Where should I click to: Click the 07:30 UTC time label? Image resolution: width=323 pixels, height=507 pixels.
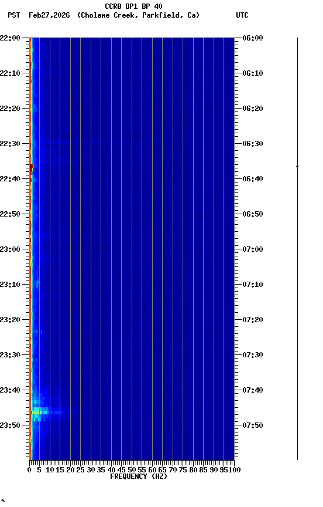click(x=252, y=355)
